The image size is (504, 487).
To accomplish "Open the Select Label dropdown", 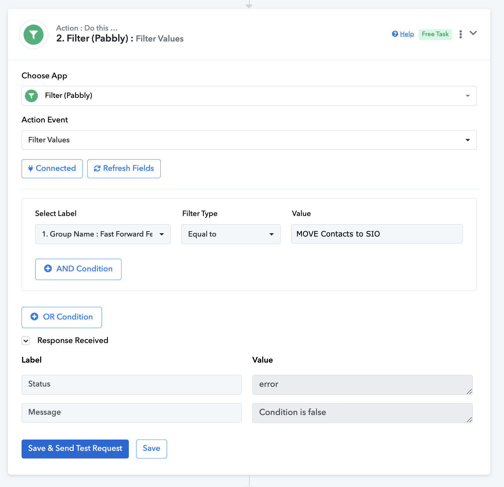I will tap(103, 234).
